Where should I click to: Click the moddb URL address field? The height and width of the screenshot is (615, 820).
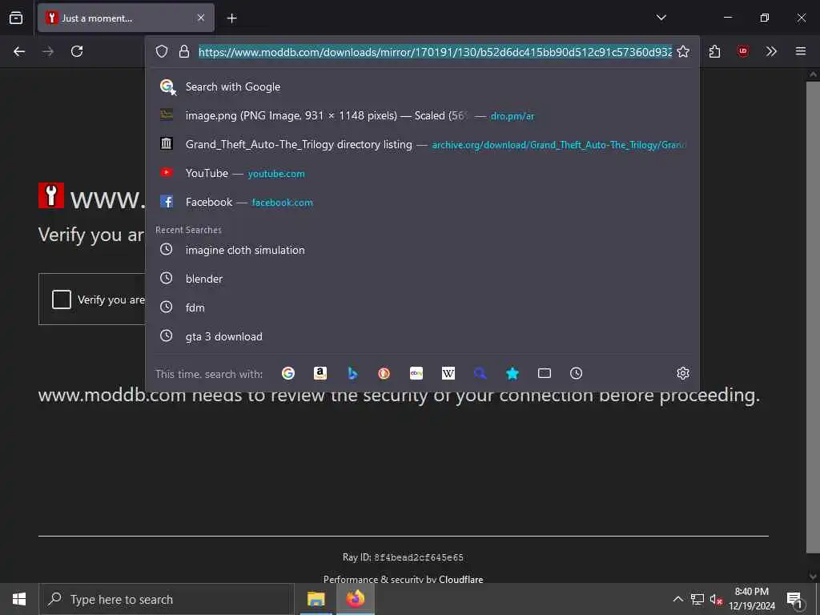click(435, 52)
